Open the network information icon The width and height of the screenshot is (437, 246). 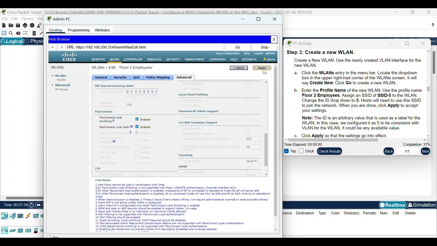click(32, 26)
